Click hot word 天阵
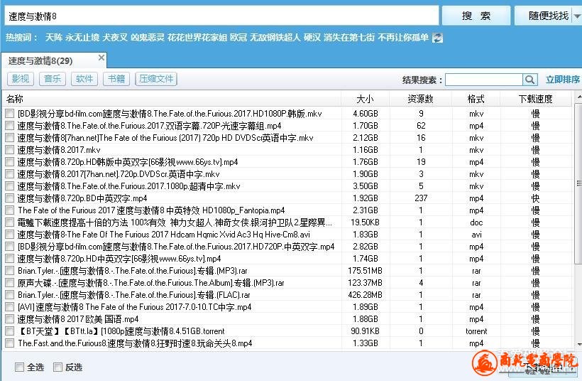The width and height of the screenshot is (582, 381). (x=53, y=38)
